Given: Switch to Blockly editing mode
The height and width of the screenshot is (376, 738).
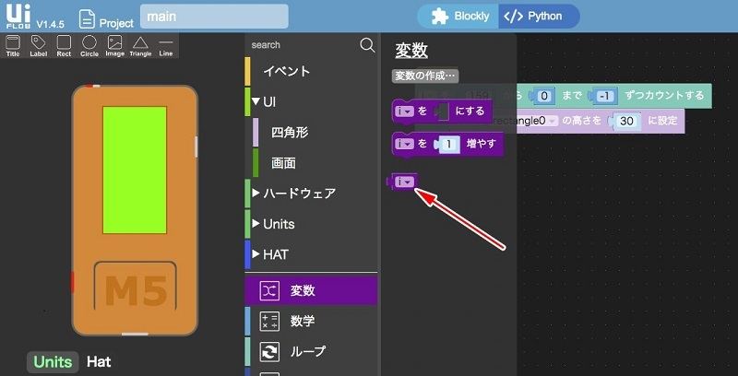Looking at the screenshot, I should [459, 16].
